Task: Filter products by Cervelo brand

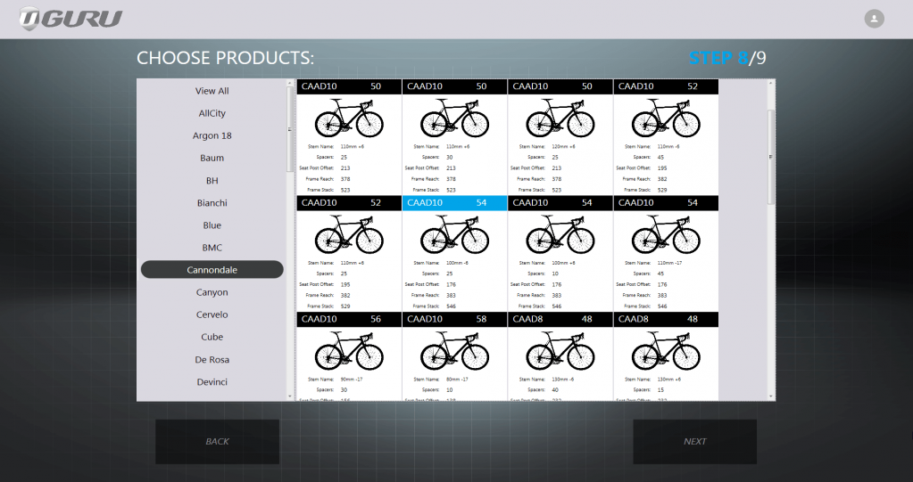Action: click(x=212, y=315)
